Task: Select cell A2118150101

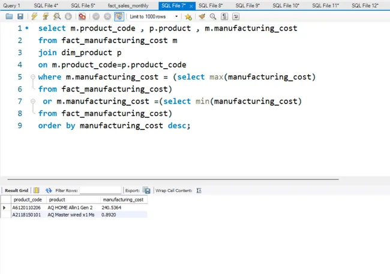Action: [x=28, y=215]
